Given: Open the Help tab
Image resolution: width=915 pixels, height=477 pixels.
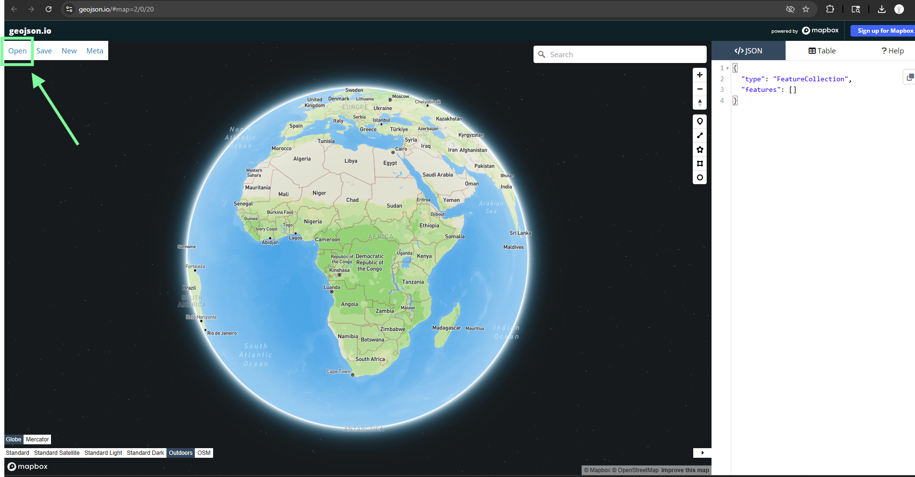Looking at the screenshot, I should tap(892, 51).
